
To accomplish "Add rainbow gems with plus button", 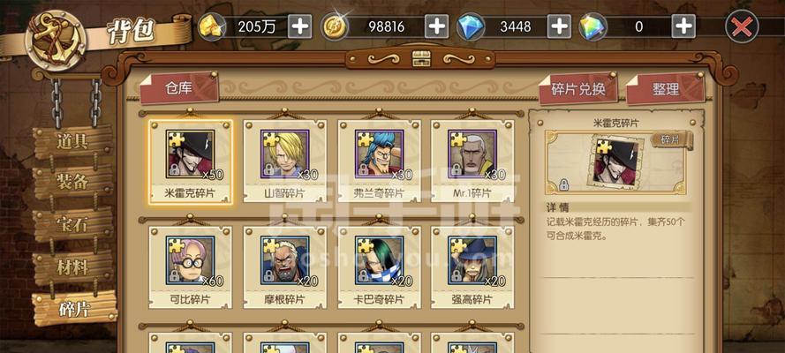I will 683,26.
